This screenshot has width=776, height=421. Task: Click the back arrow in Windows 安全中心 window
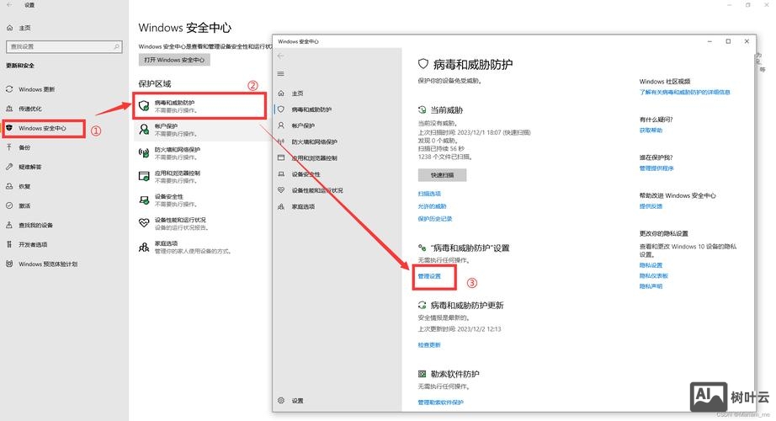click(x=280, y=56)
